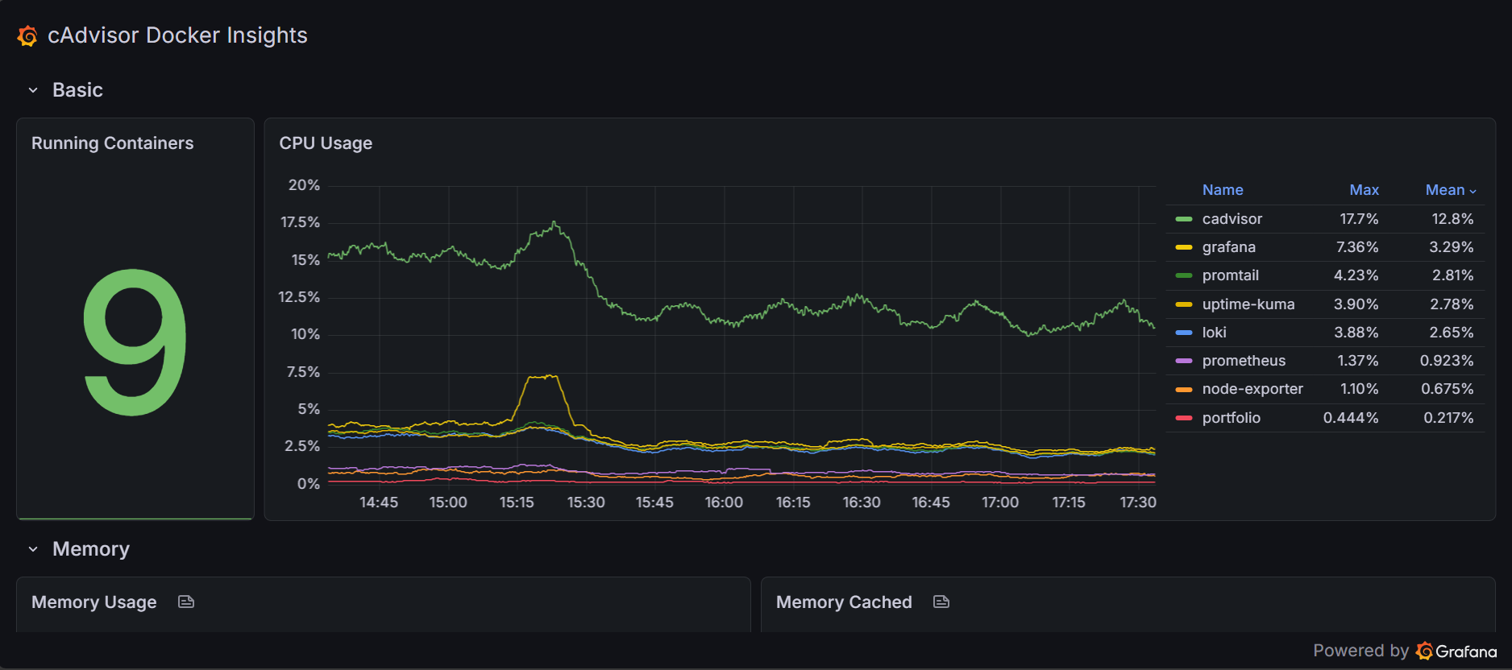Screen dimensions: 1512x670
Task: Click the Grafana logo in Powered by footer
Action: click(x=1456, y=651)
